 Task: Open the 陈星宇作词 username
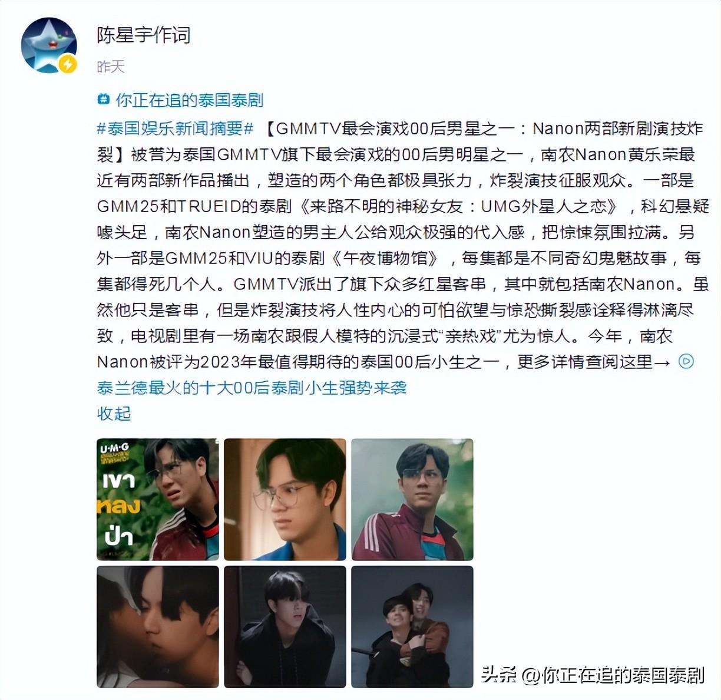pos(143,35)
